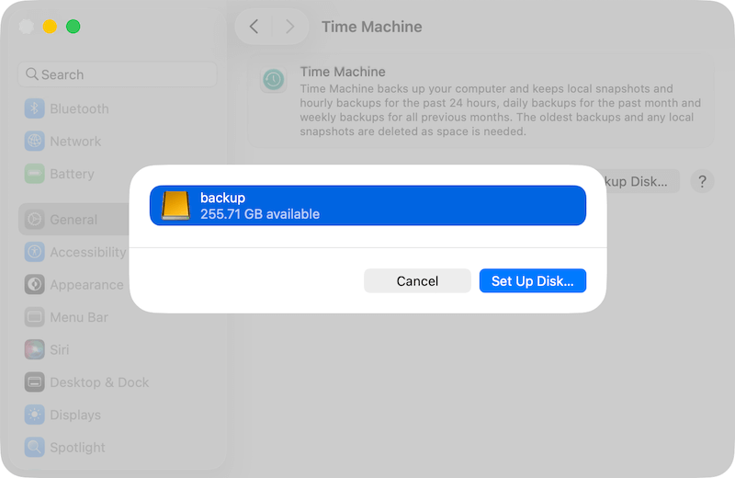
Task: Select Desktop & Dock label in sidebar
Action: tap(99, 382)
